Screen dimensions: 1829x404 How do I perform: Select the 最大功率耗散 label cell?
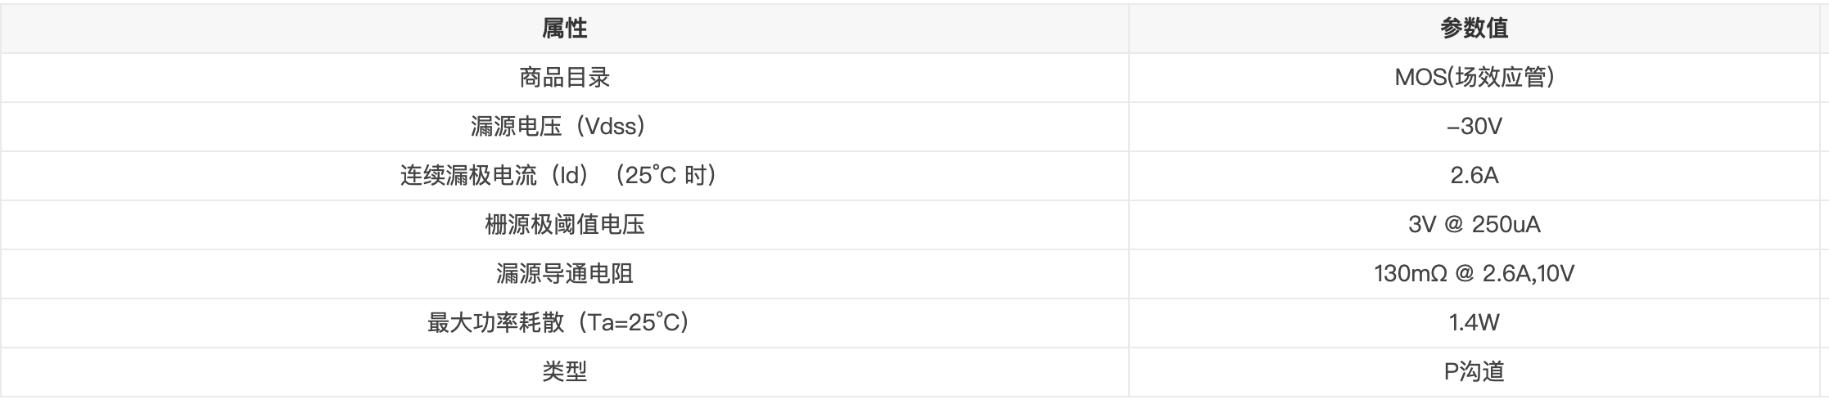(x=564, y=323)
